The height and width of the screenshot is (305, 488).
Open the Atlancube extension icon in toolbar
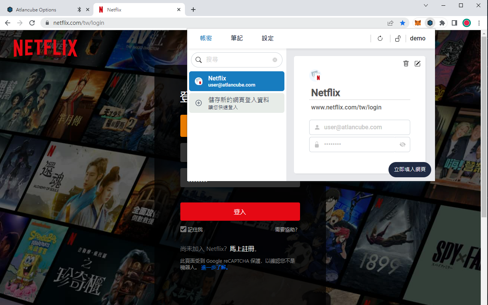pyautogui.click(x=430, y=23)
